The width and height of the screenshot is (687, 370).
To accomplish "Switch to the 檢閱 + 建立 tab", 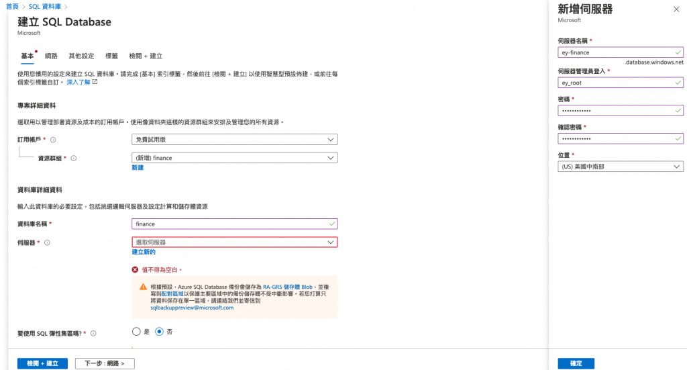I will pyautogui.click(x=146, y=56).
